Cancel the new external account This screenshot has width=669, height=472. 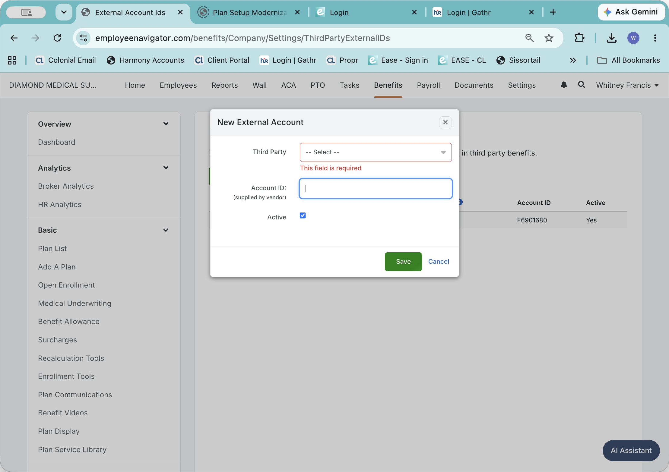tap(439, 262)
